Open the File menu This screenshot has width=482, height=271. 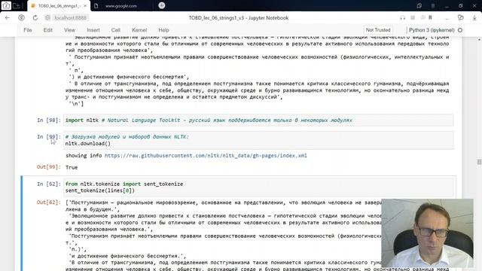click(28, 30)
